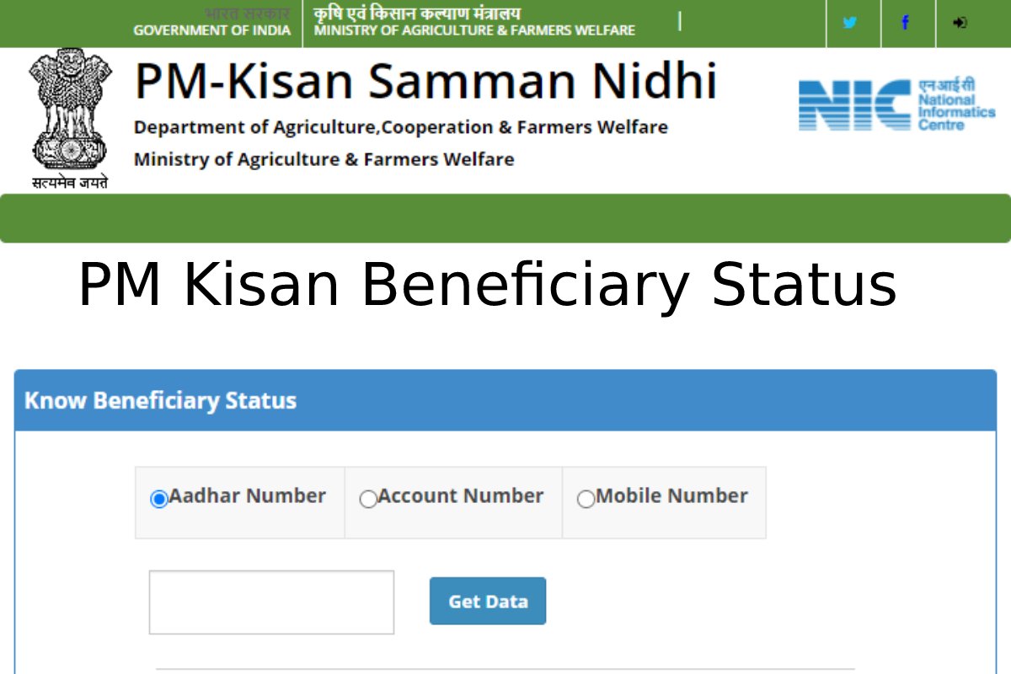Open the Twitter icon link
1011x674 pixels.
(850, 23)
